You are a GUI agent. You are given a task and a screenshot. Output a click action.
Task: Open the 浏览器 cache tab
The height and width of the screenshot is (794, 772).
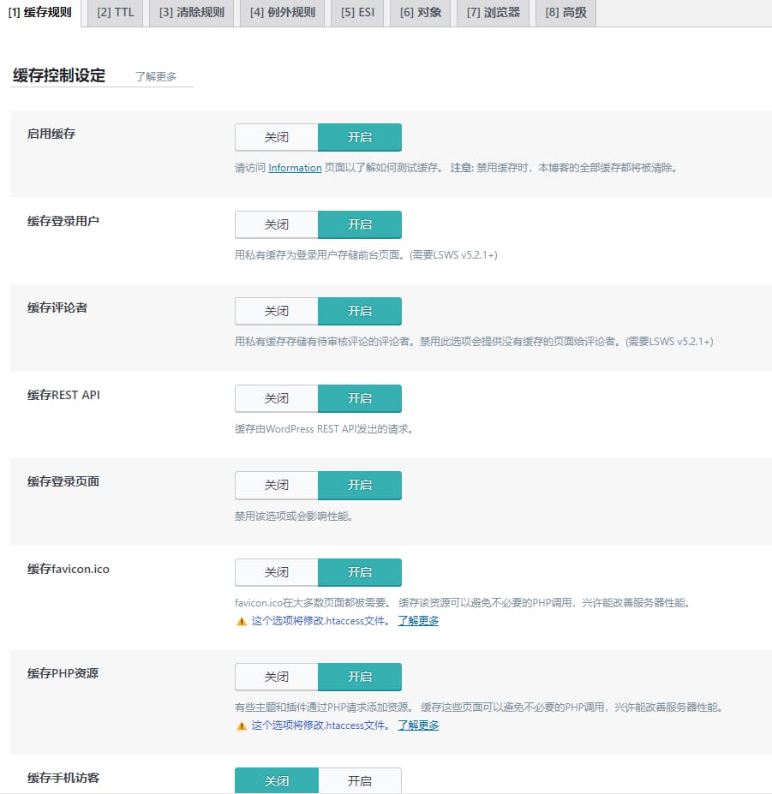[x=491, y=13]
